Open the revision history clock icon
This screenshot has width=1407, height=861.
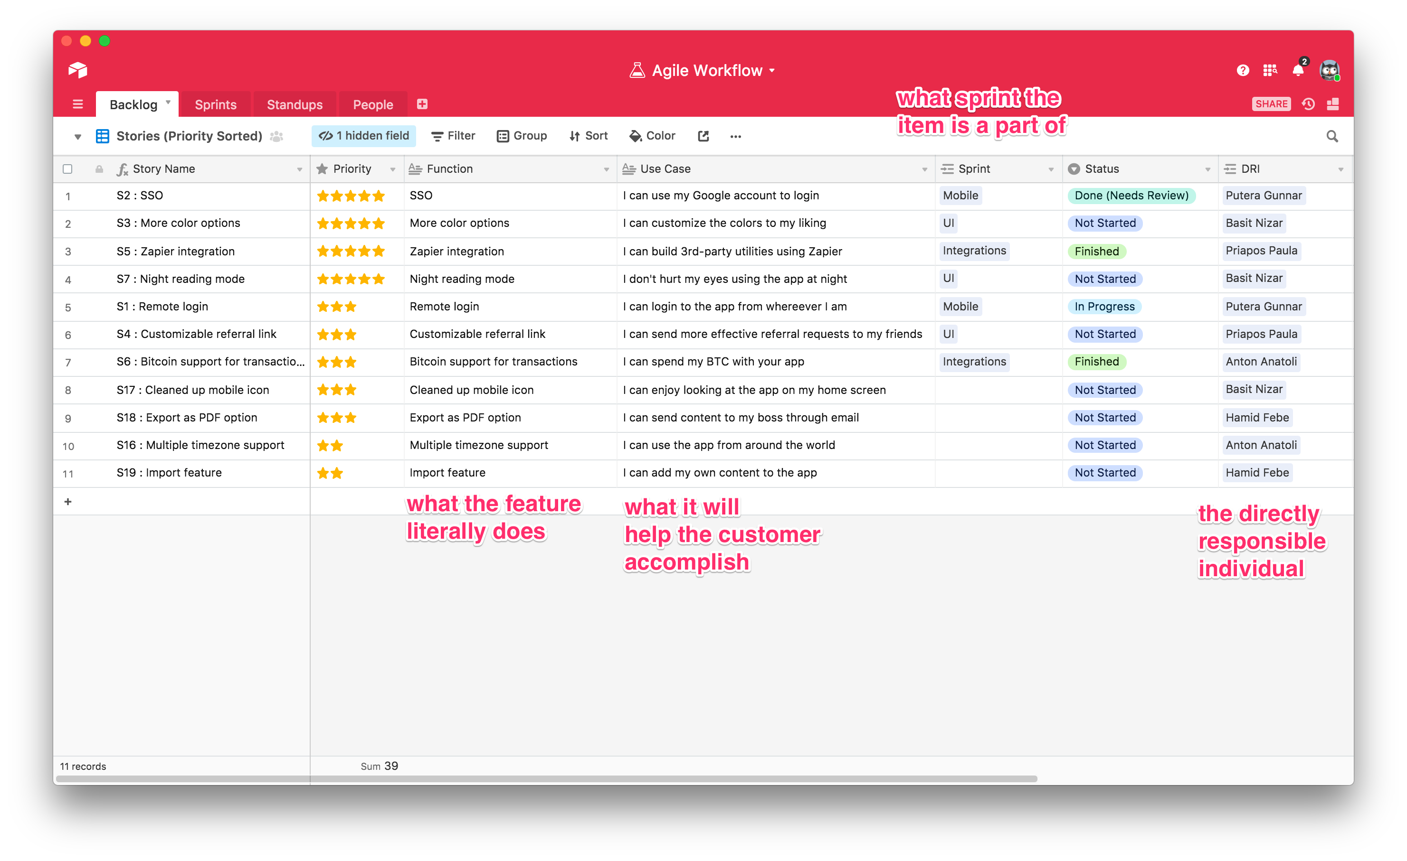[x=1308, y=104]
